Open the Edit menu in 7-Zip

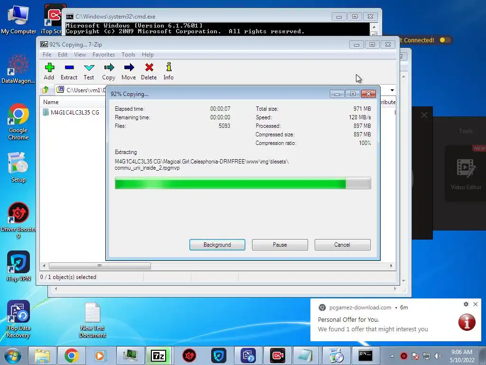tap(62, 55)
